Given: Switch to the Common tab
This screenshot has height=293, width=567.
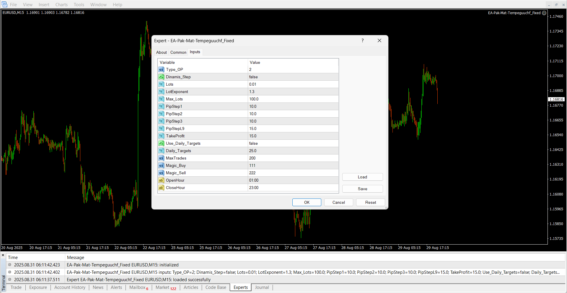Looking at the screenshot, I should [x=178, y=52].
